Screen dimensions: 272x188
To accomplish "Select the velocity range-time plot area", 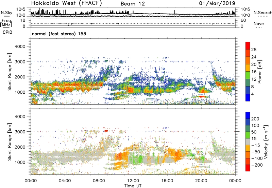I will (x=133, y=142).
